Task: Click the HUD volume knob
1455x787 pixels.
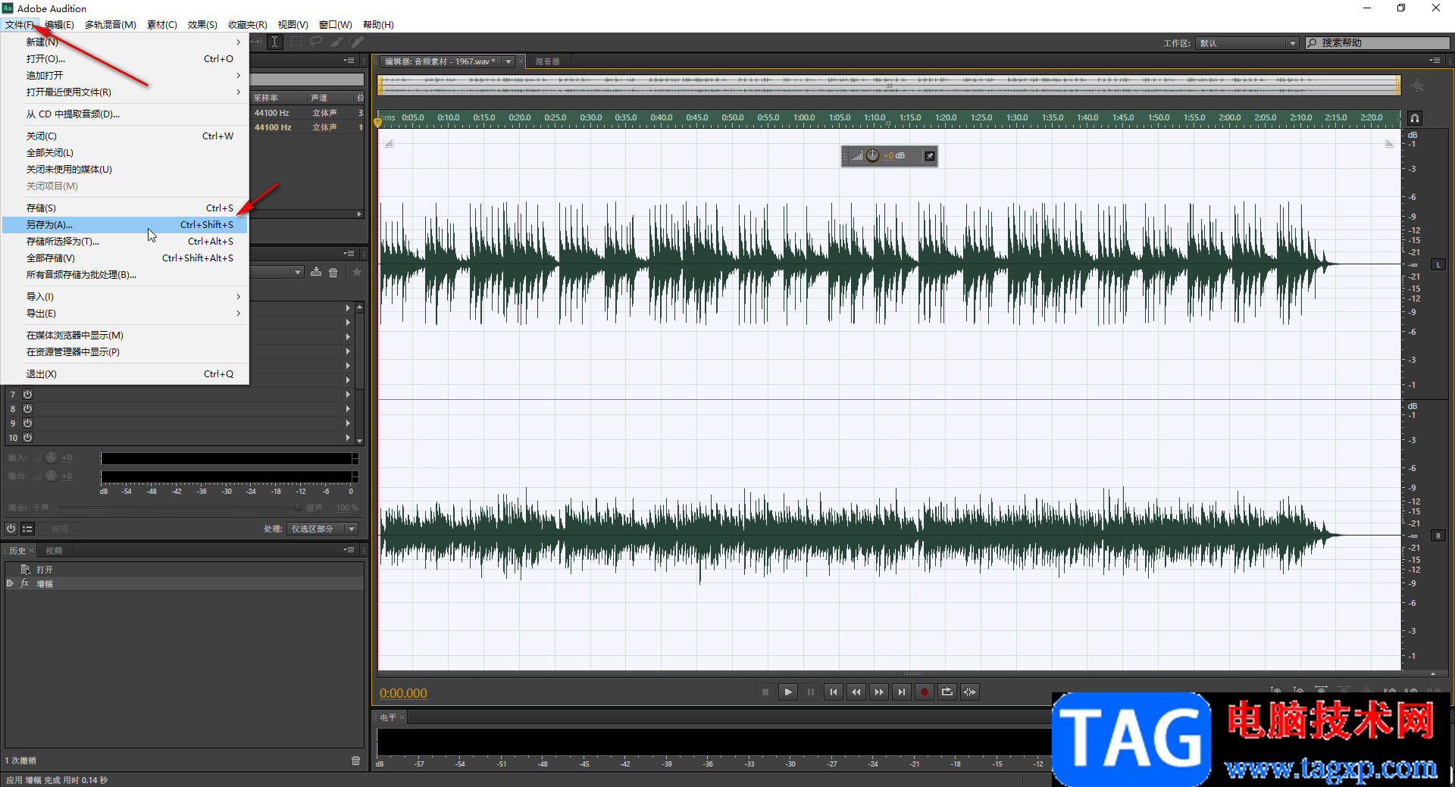Action: click(x=873, y=155)
